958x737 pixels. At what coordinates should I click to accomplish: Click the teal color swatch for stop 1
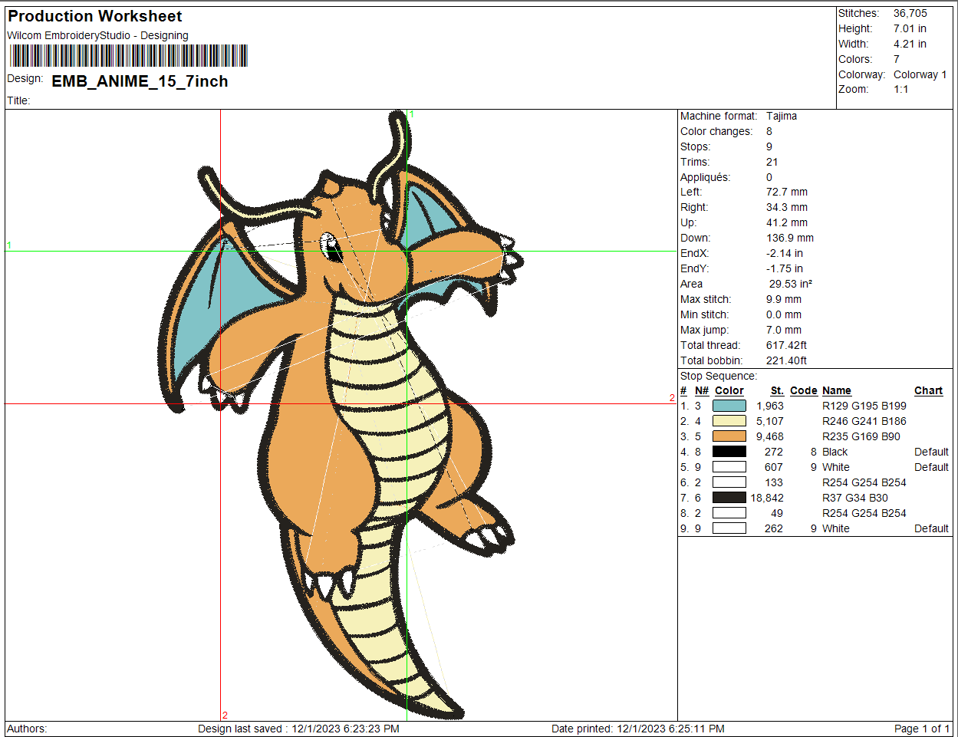pos(729,406)
